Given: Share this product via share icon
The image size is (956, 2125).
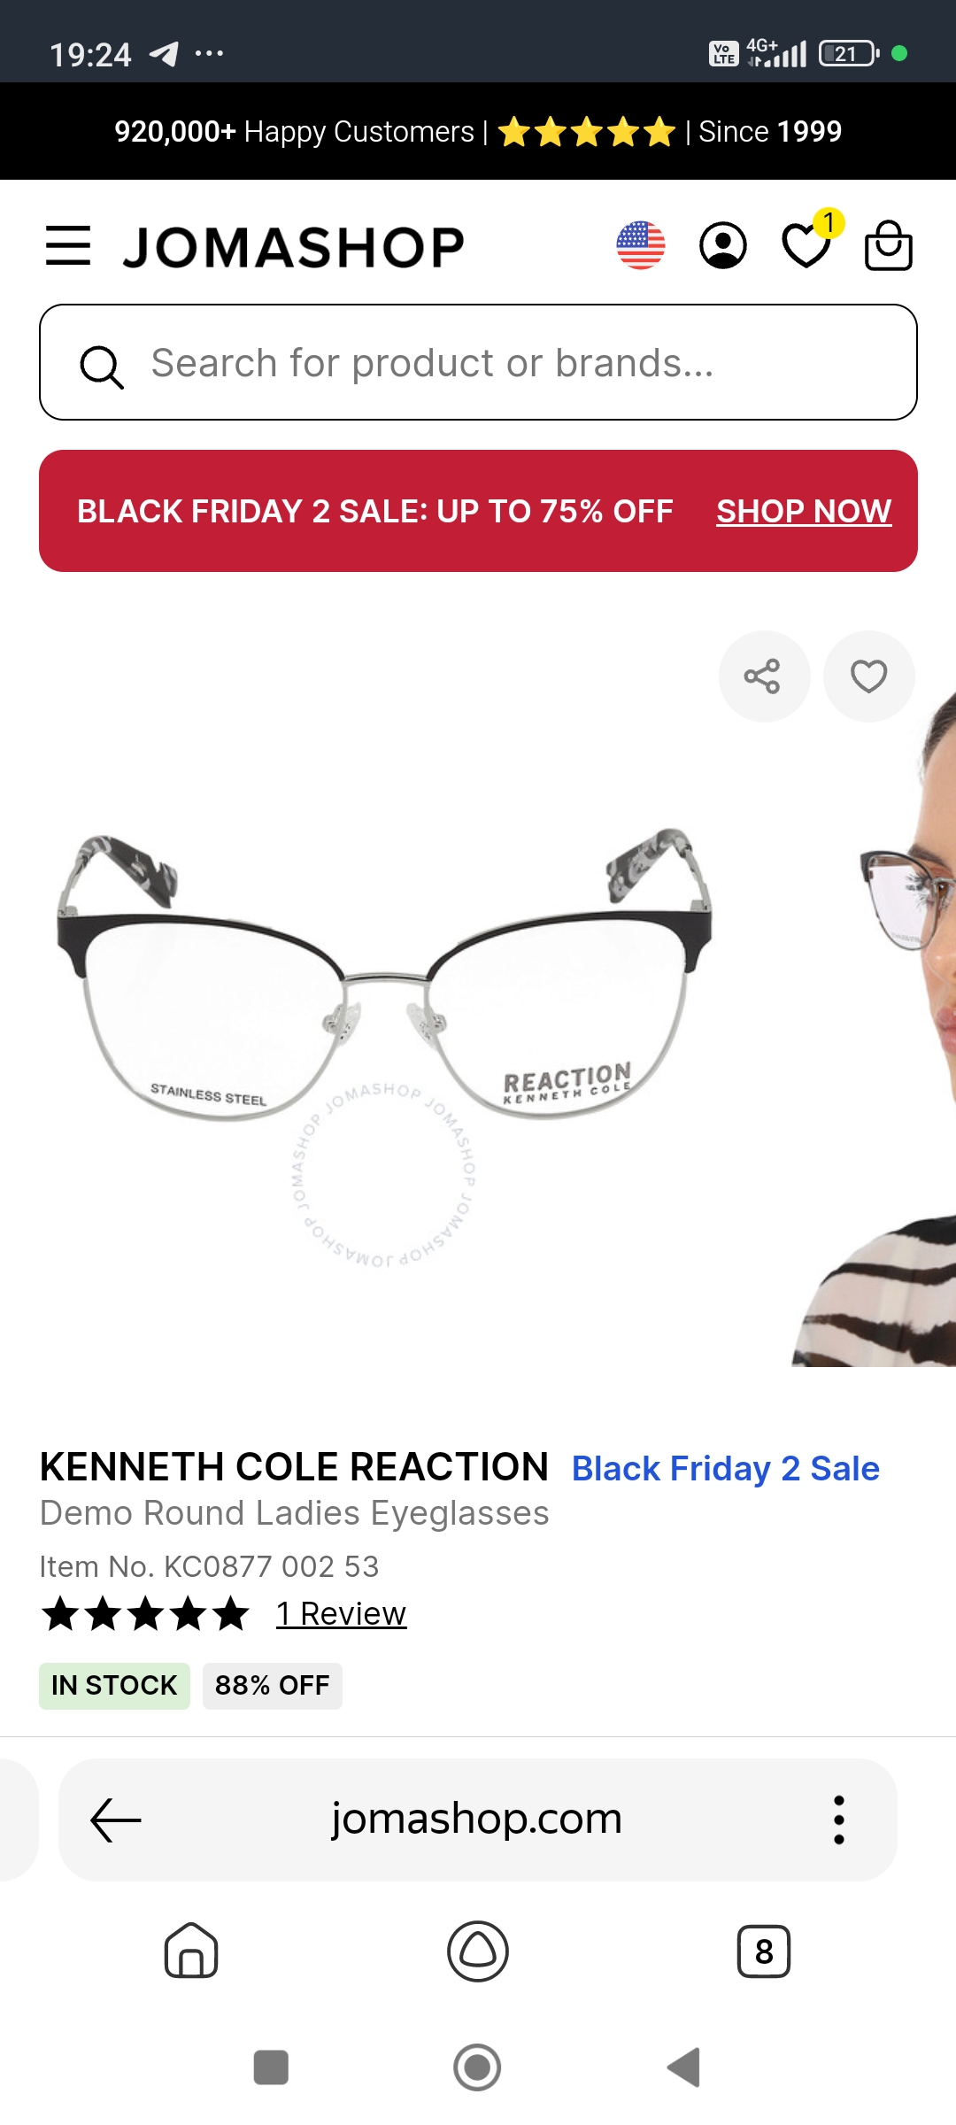Looking at the screenshot, I should [x=764, y=676].
